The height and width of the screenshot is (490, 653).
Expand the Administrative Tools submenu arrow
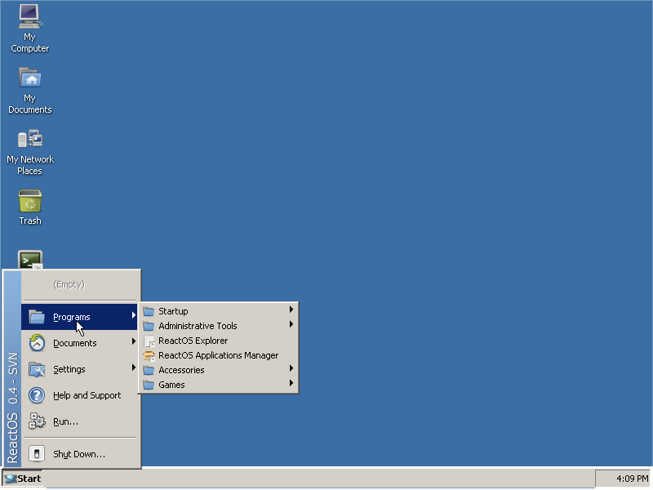(x=291, y=324)
